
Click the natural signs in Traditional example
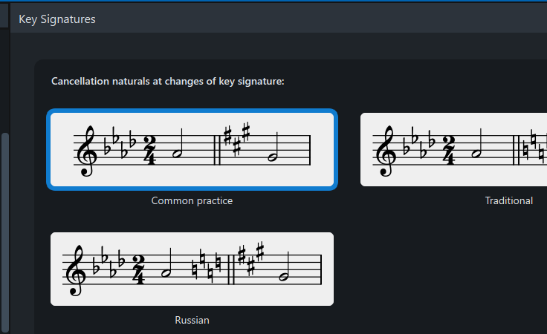coord(535,146)
